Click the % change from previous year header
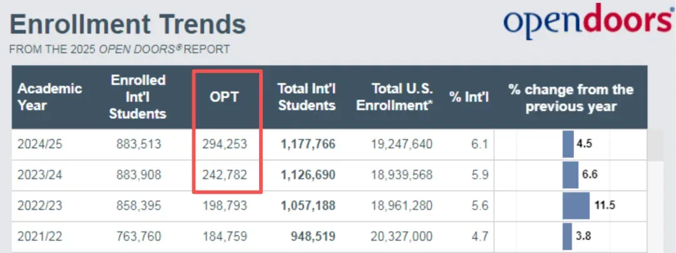 pos(571,97)
